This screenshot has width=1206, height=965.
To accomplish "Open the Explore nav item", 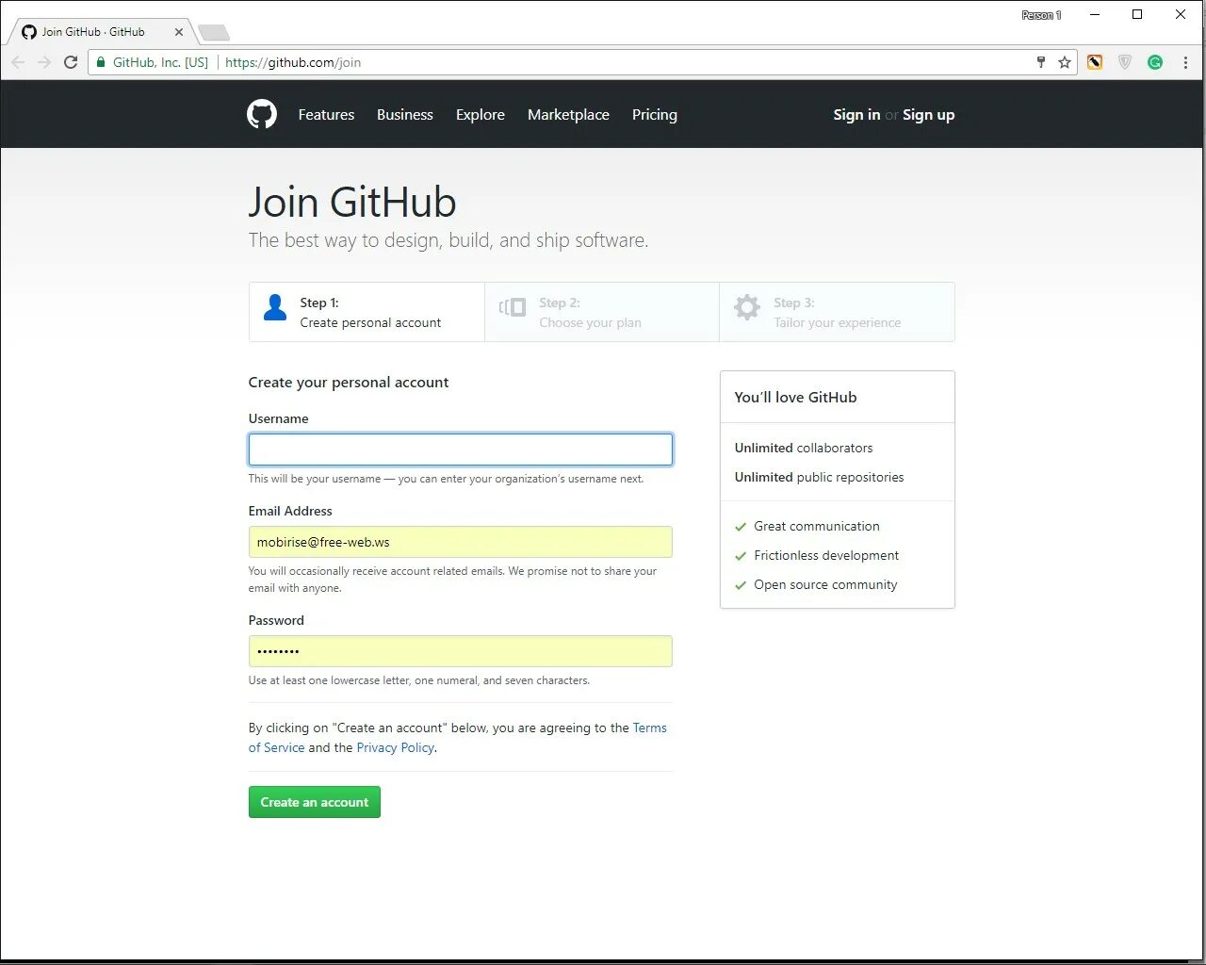I will (481, 114).
